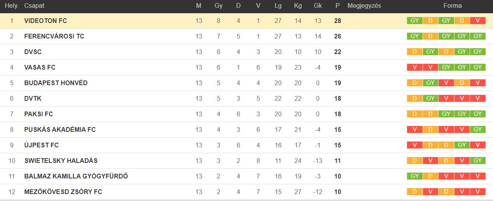Click the Hely. rank column header
The image size is (493, 201).
click(x=12, y=6)
